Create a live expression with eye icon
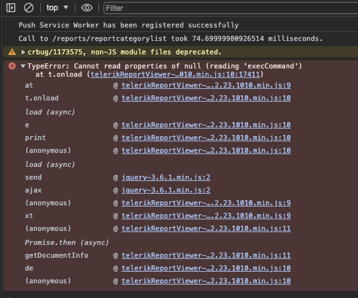This screenshot has width=358, height=298. pyautogui.click(x=87, y=8)
